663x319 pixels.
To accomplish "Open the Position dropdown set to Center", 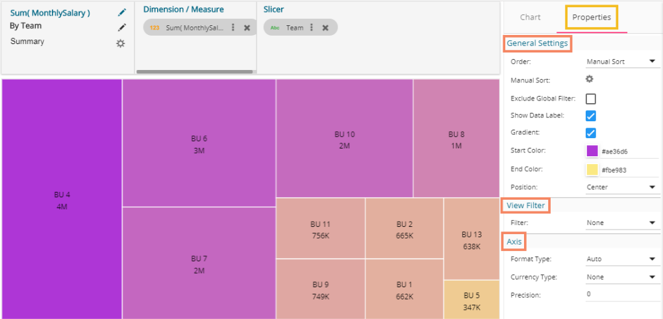I will coord(621,187).
